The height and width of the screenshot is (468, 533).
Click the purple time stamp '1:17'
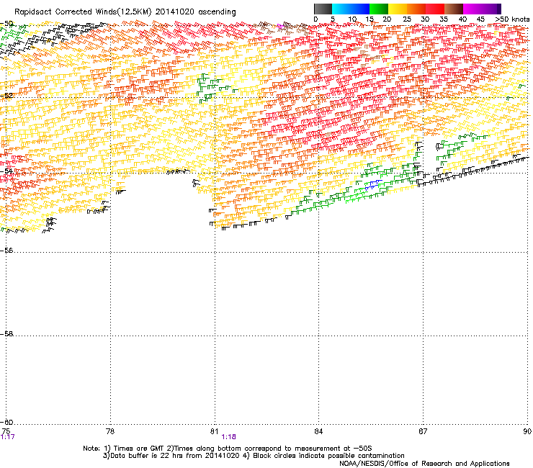[x=7, y=437]
